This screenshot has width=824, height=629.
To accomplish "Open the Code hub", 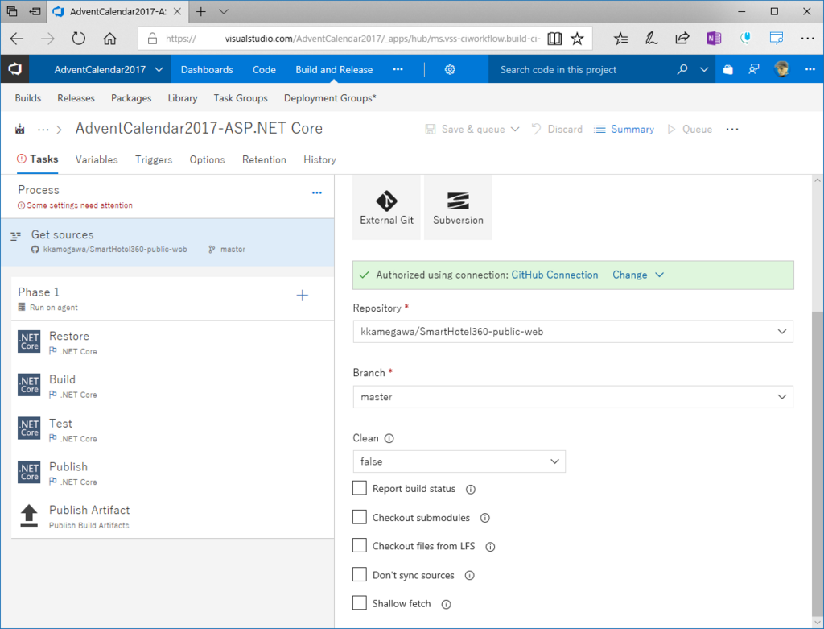I will coord(264,69).
